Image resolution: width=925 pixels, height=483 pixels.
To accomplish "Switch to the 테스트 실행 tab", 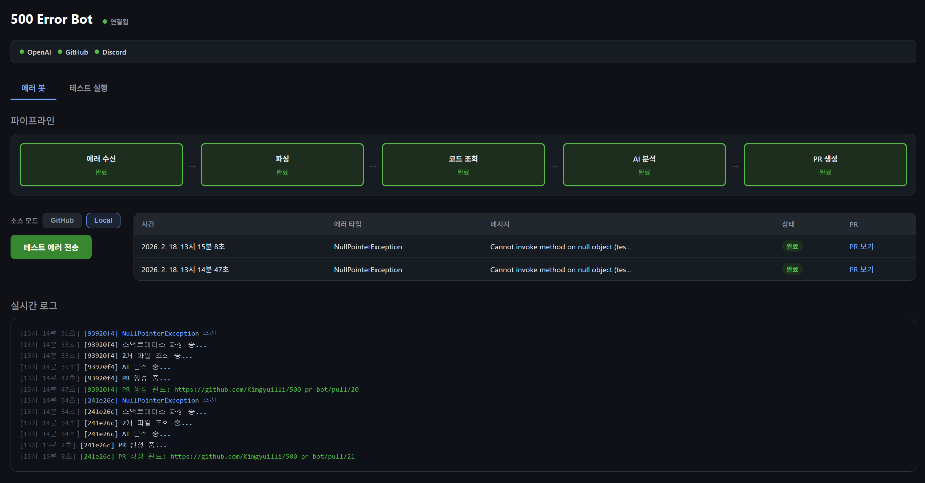I will pyautogui.click(x=88, y=88).
